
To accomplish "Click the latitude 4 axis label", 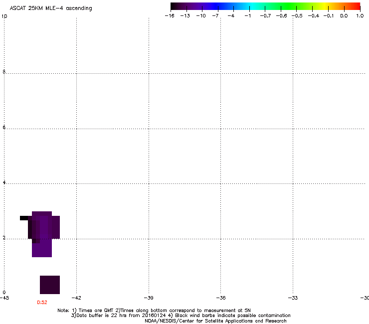I will point(4,182).
